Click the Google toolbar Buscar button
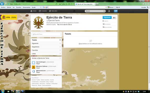150x93 pixels. coord(110,7)
